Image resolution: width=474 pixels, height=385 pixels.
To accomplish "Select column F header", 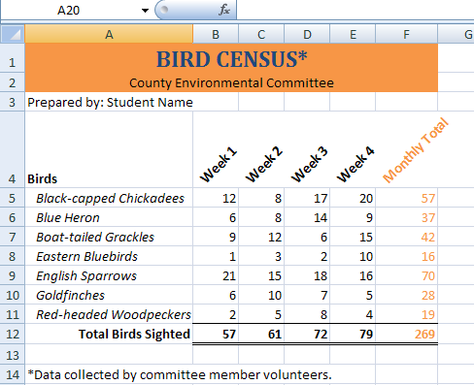I will point(406,34).
